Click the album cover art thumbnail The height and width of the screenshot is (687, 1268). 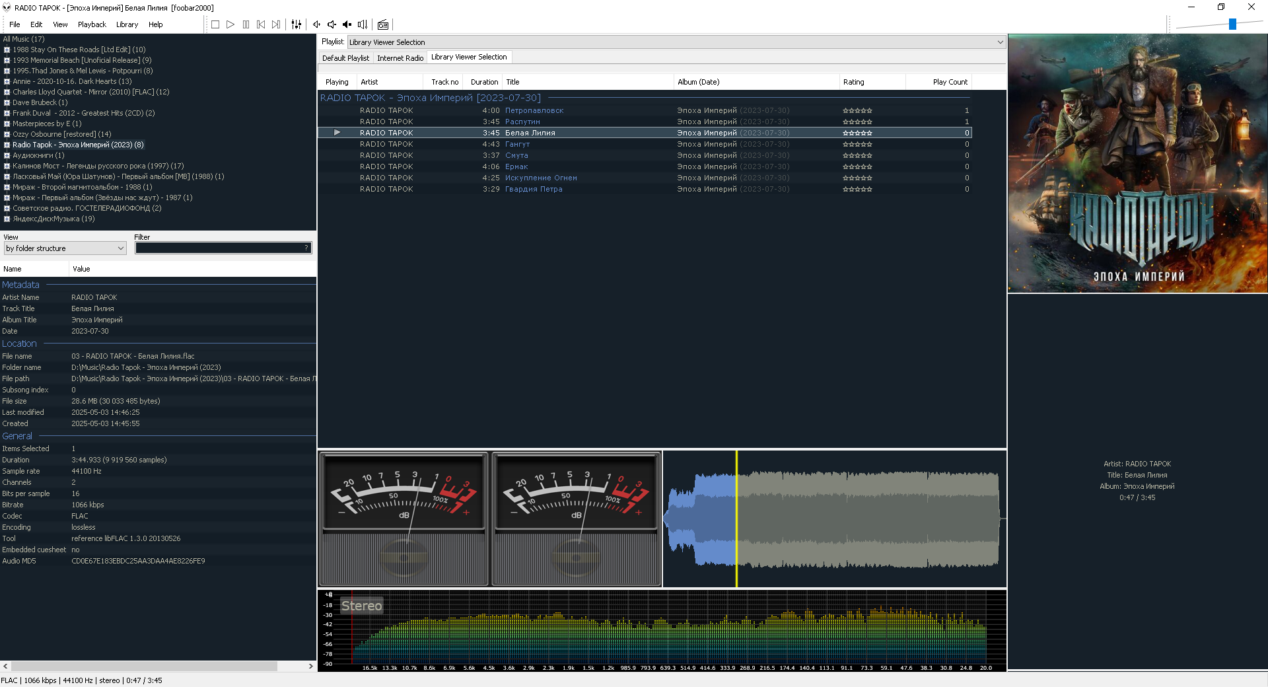1137,163
